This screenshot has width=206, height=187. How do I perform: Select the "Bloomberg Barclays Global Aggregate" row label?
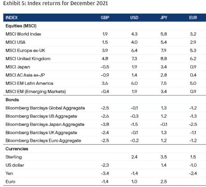point(45,108)
